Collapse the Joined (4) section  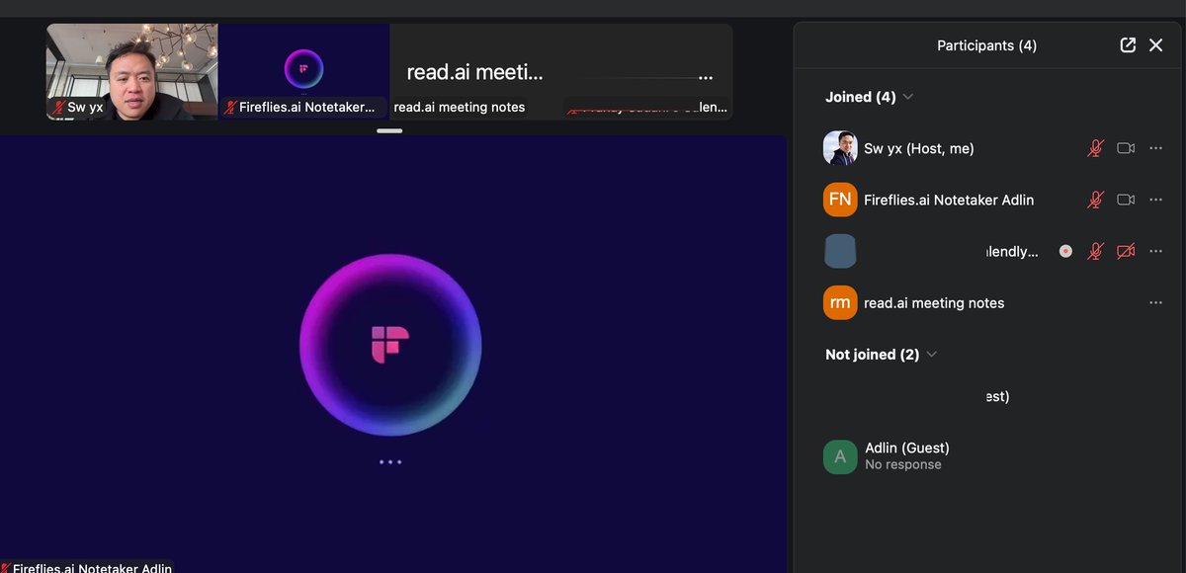tap(908, 97)
